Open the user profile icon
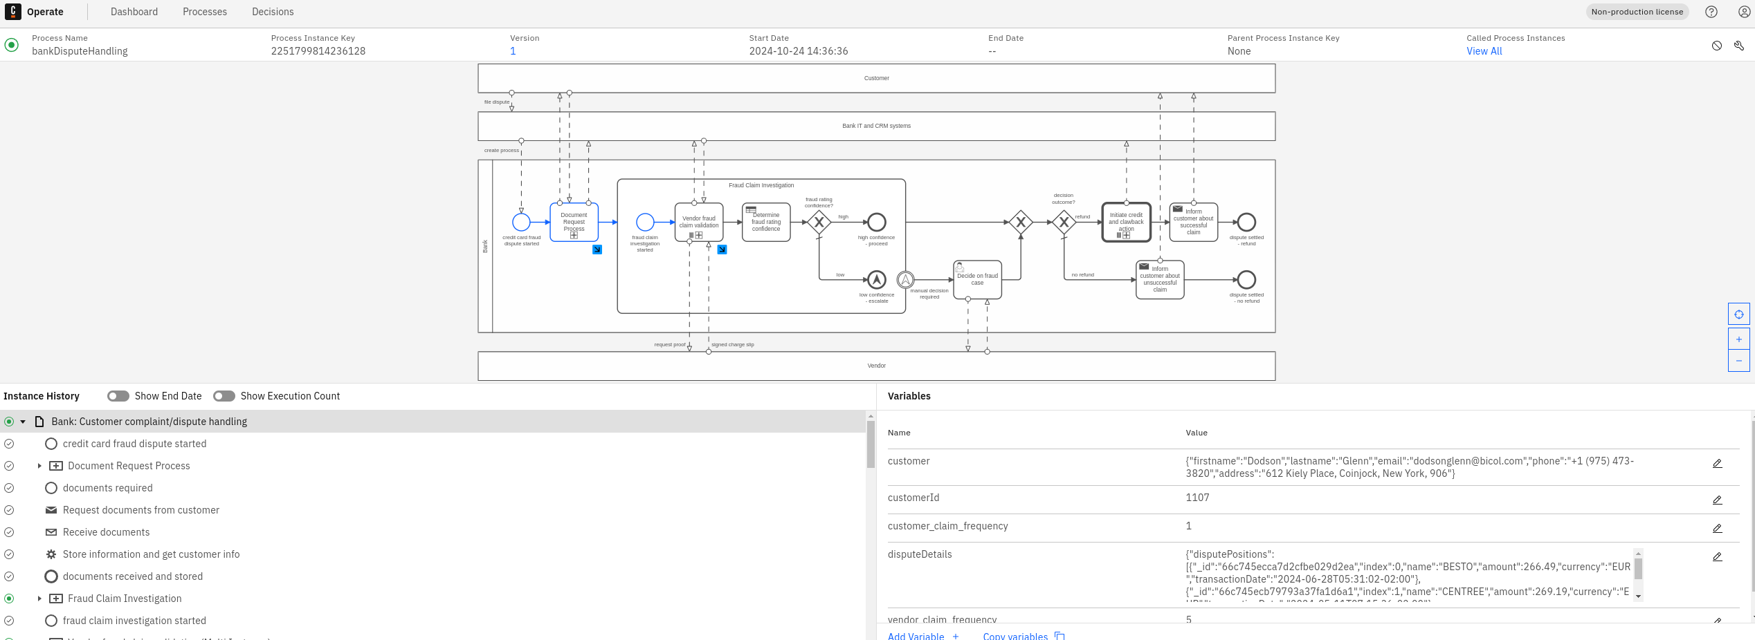Screen dimensions: 1755x640 coord(1745,12)
